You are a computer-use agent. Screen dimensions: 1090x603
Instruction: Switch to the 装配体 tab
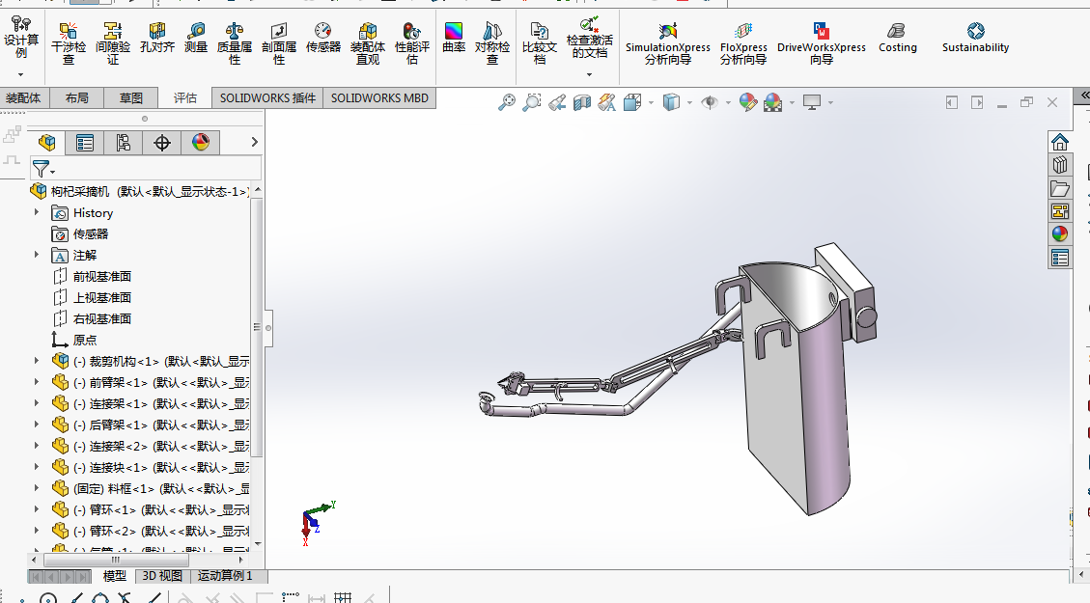tap(23, 98)
